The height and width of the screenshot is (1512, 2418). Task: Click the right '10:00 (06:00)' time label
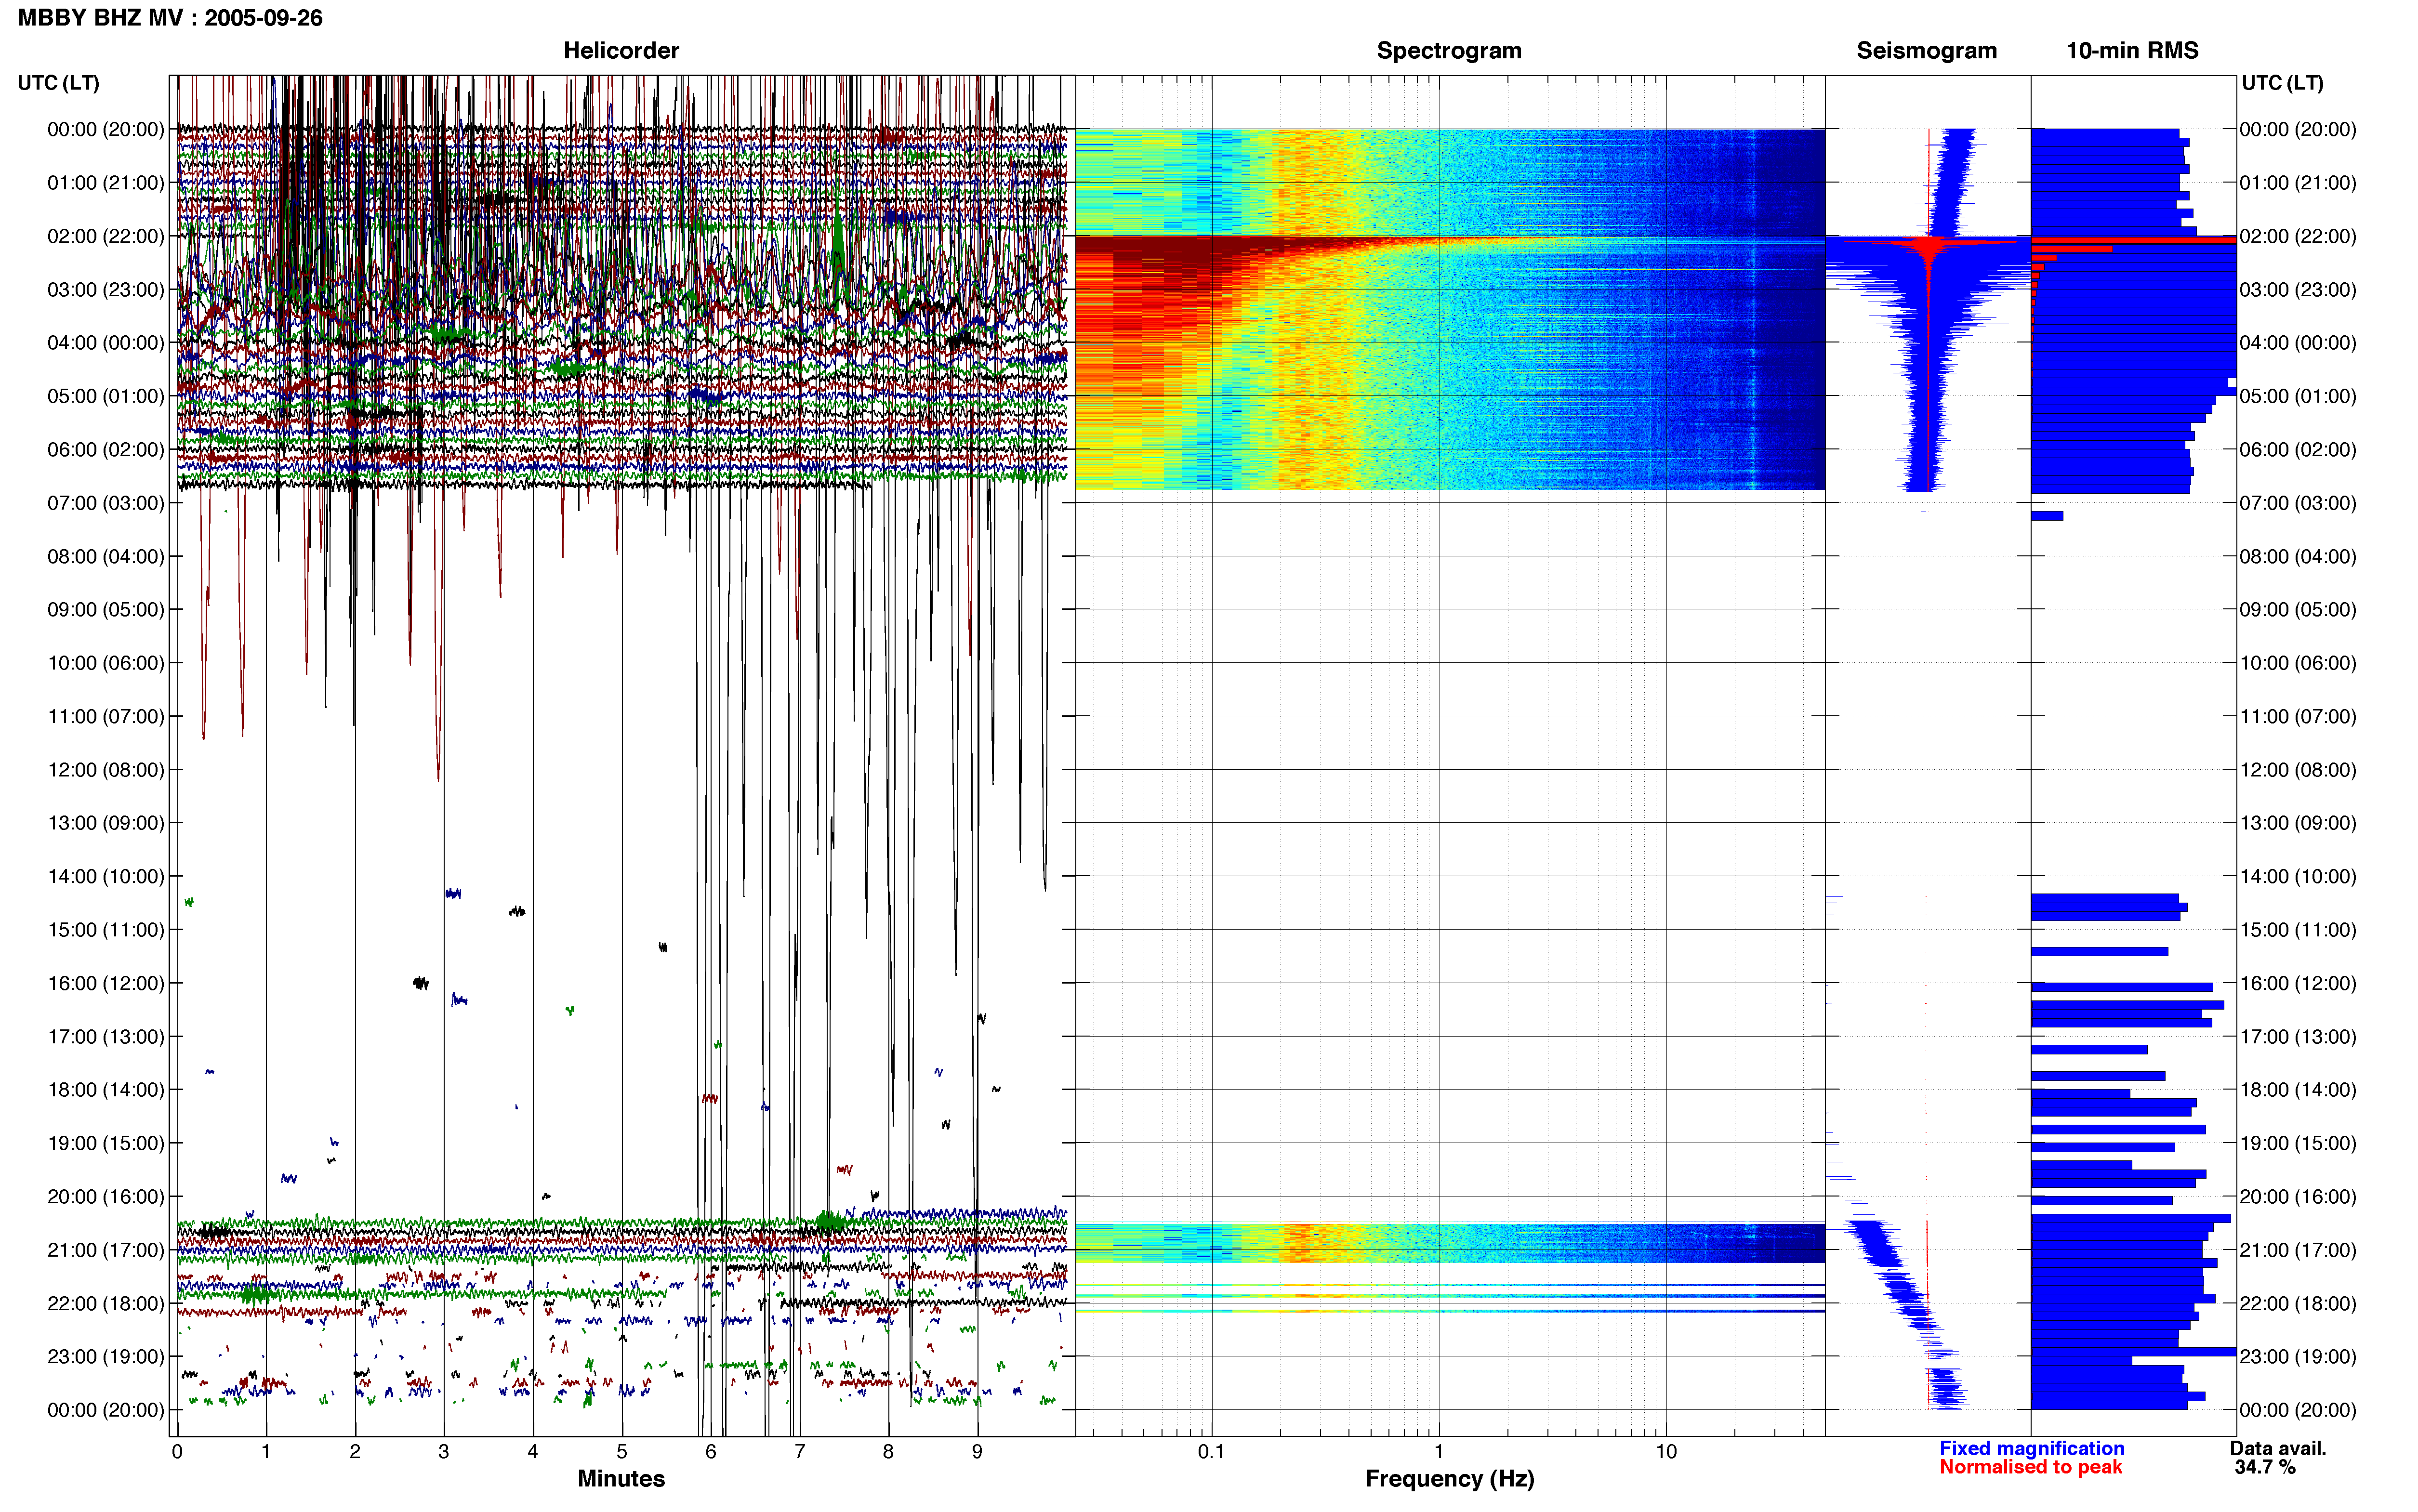[x=2298, y=663]
